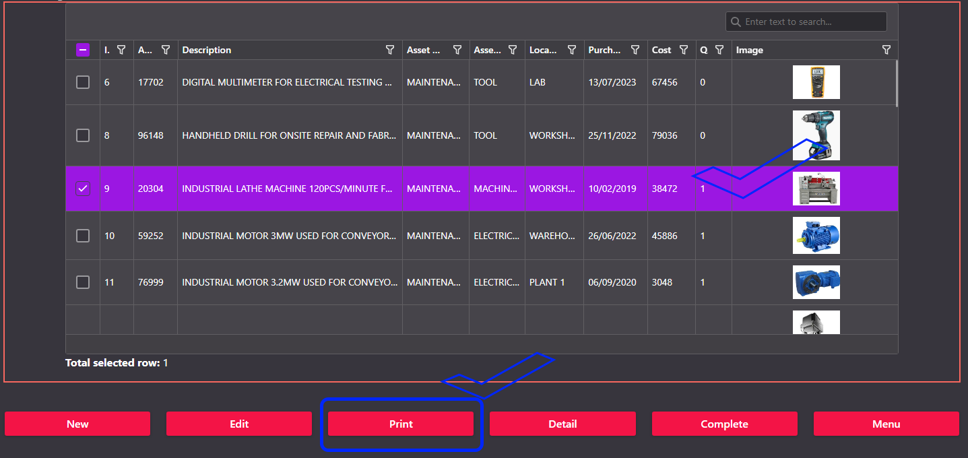Open the Detail view button
This screenshot has width=968, height=458.
562,424
